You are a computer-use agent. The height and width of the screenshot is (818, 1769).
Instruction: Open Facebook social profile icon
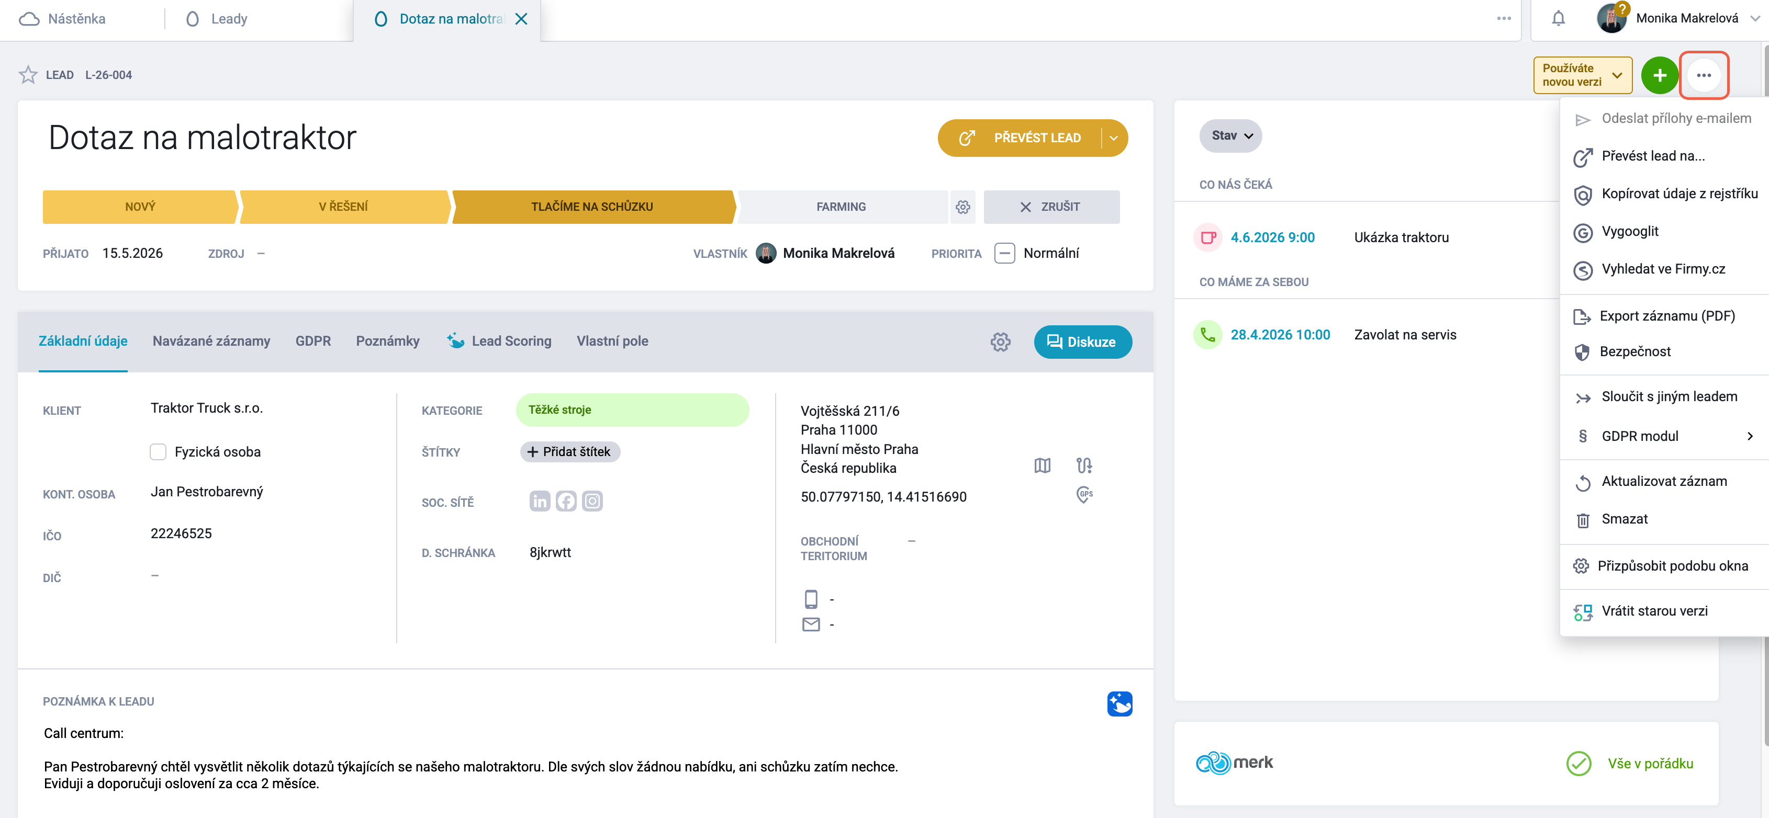coord(566,501)
